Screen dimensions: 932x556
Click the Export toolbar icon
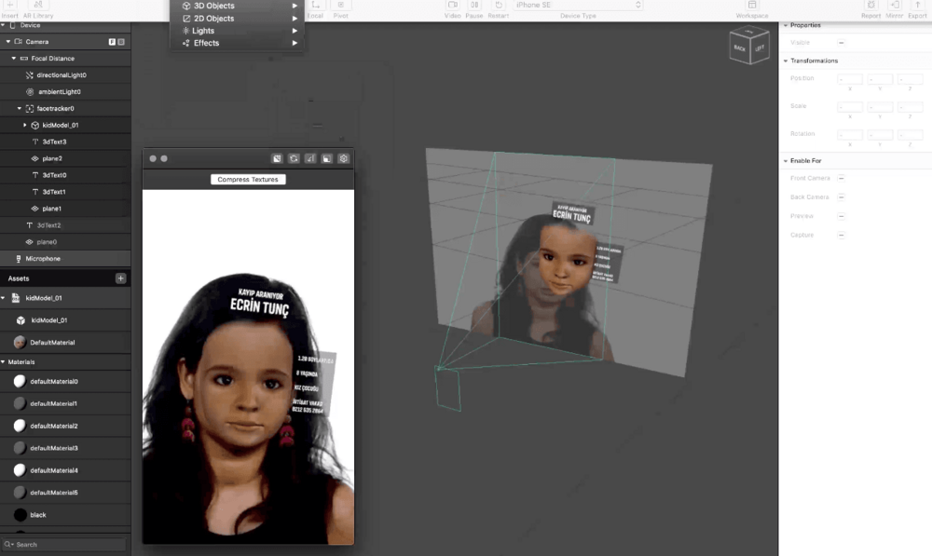click(917, 6)
